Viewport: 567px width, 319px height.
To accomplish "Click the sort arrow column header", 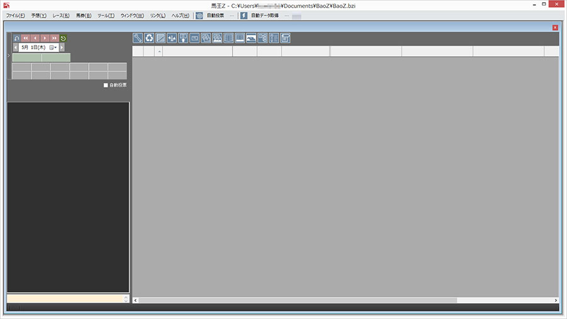I will click(159, 51).
